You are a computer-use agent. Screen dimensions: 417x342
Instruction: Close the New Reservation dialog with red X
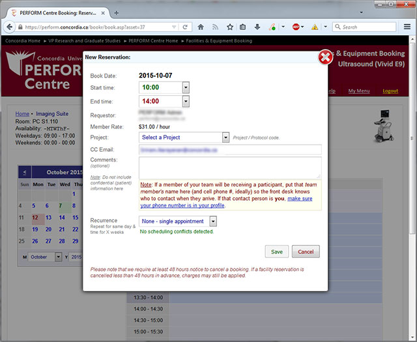coord(325,58)
